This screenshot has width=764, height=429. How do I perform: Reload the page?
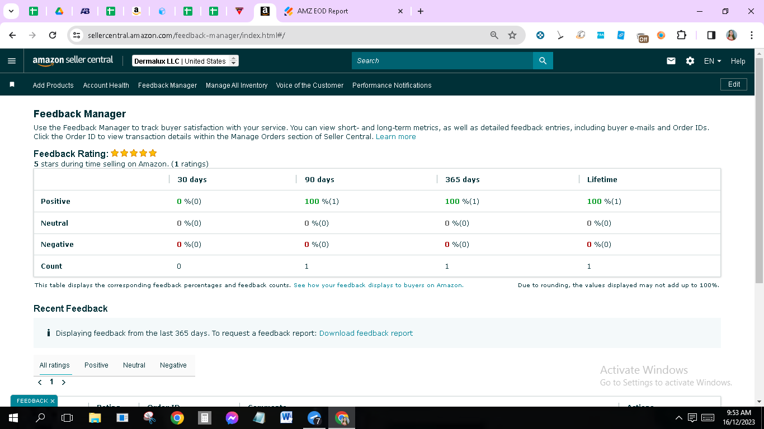tap(53, 35)
